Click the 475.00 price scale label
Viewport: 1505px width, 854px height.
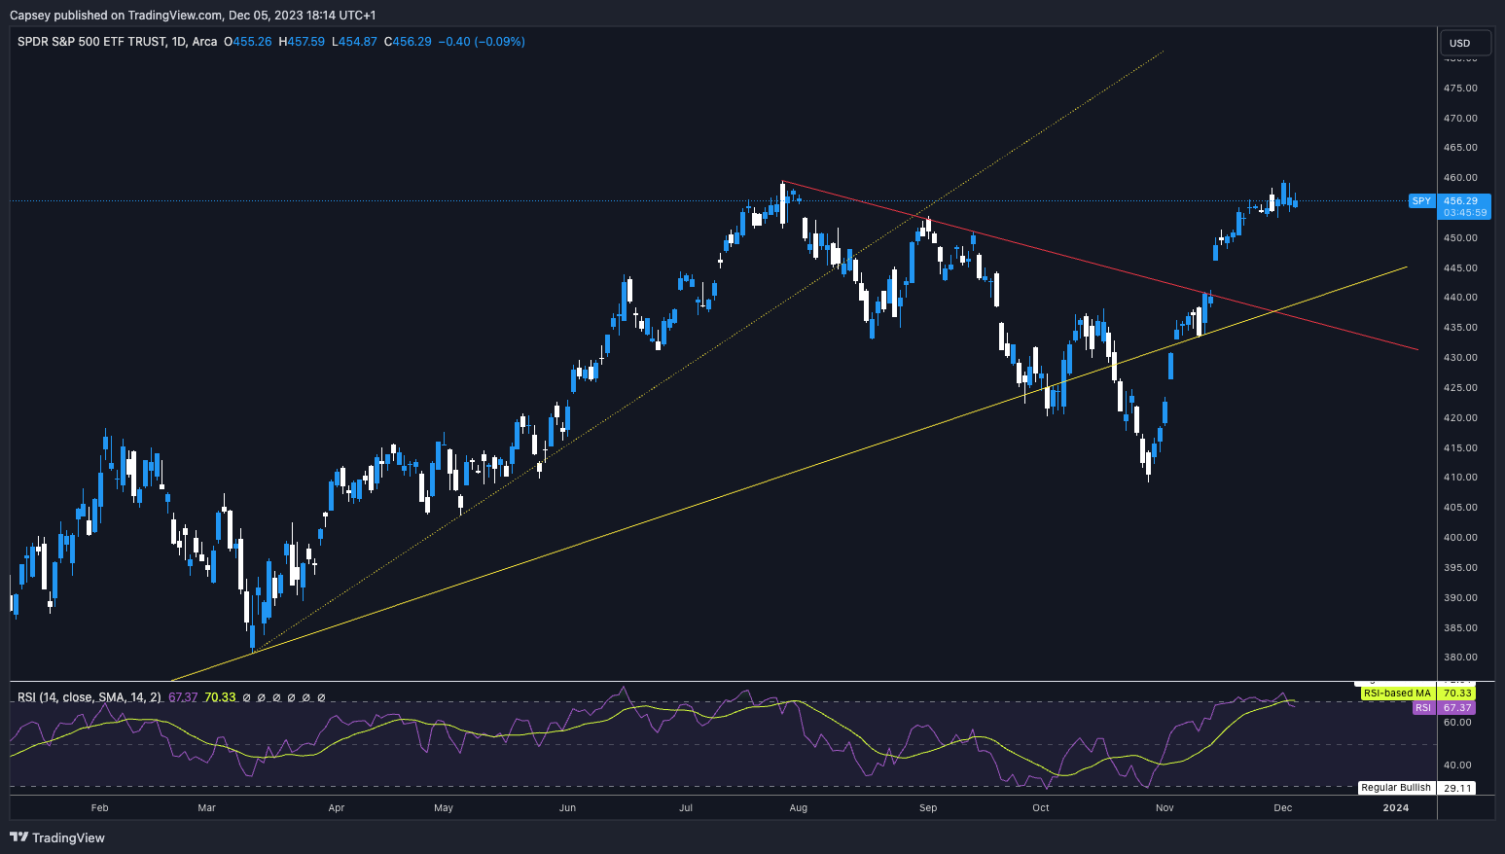1460,89
